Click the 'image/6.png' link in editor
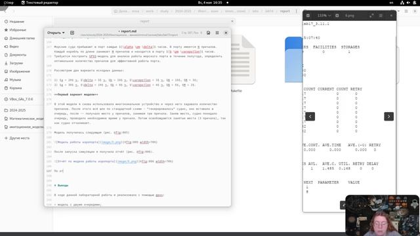Viewport: 420px width, 236px height. click(x=127, y=161)
